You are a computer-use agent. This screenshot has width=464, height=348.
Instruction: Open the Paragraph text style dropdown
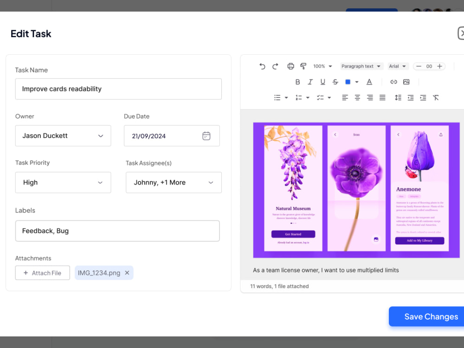361,66
